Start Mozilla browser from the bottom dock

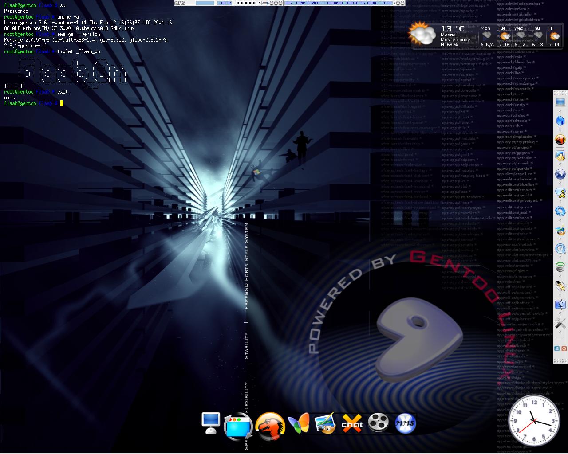click(x=270, y=423)
